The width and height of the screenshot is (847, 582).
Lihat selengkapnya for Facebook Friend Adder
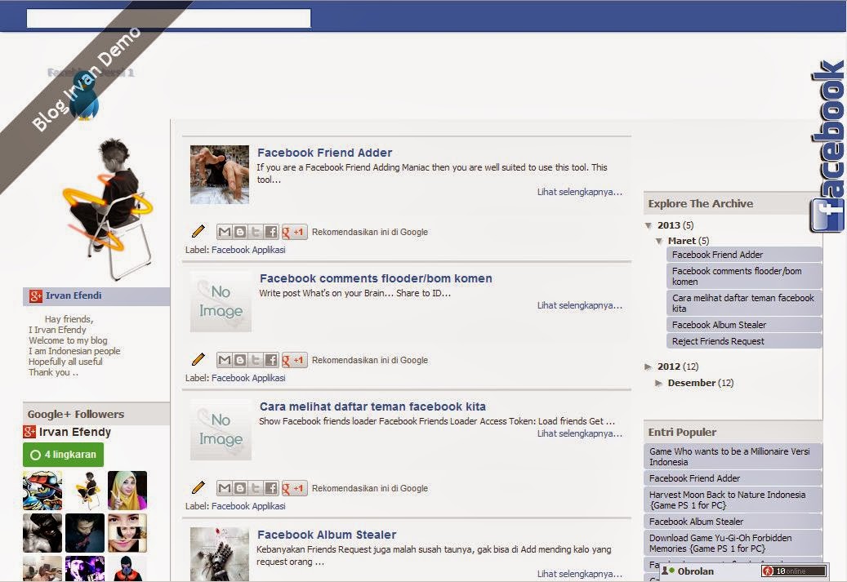(x=580, y=192)
